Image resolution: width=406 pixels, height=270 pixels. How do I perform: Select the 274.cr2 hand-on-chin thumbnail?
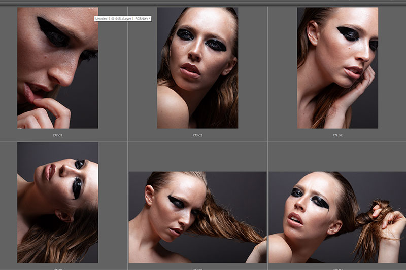tap(337, 68)
